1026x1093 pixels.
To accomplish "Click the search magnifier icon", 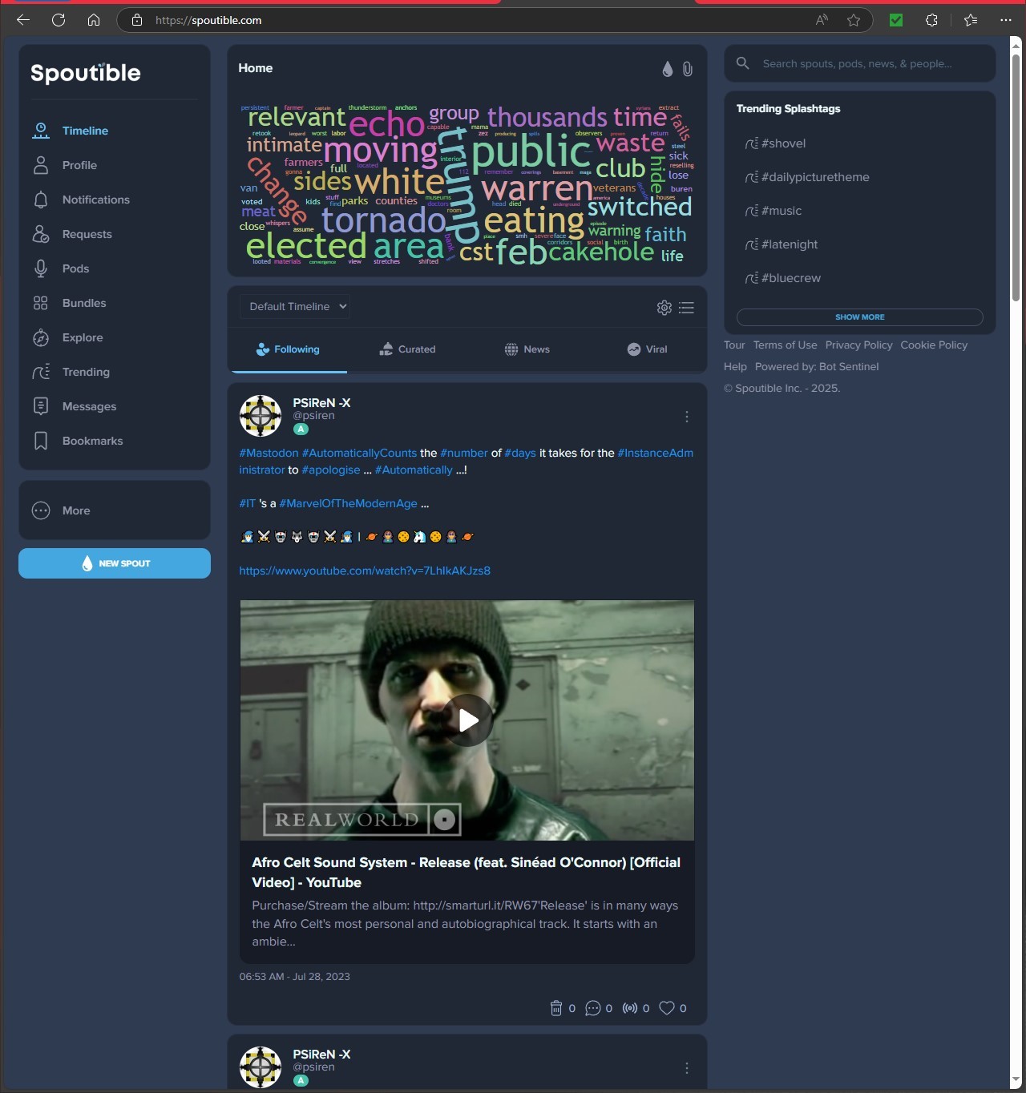I will pos(743,63).
